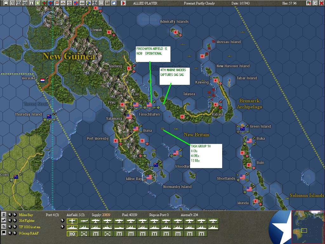
Task: Click the green and red flag icon top right
Action: click(309, 3)
